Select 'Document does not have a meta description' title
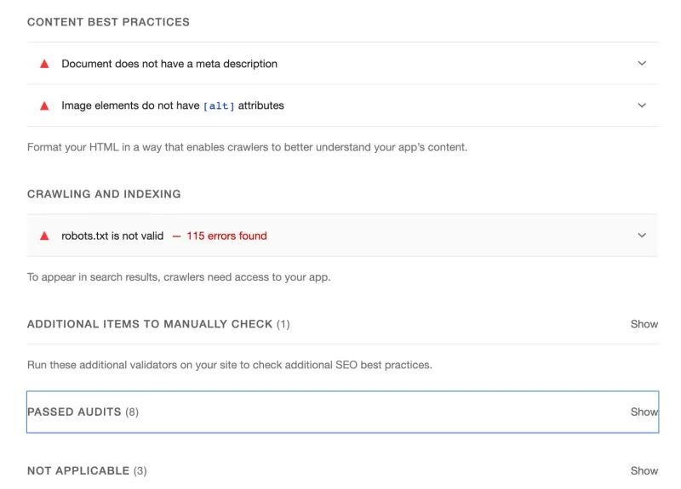 click(169, 64)
